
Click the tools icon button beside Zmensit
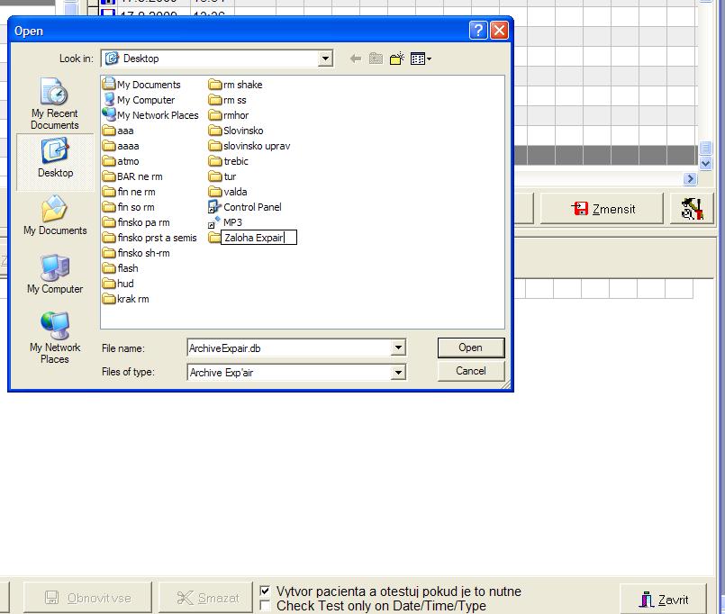pyautogui.click(x=692, y=209)
